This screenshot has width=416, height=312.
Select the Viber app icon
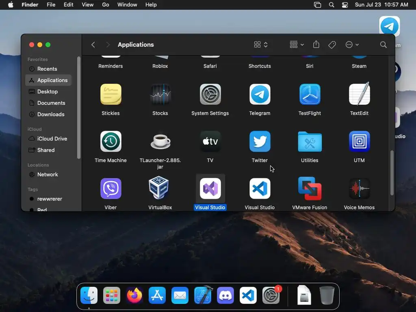pyautogui.click(x=110, y=188)
